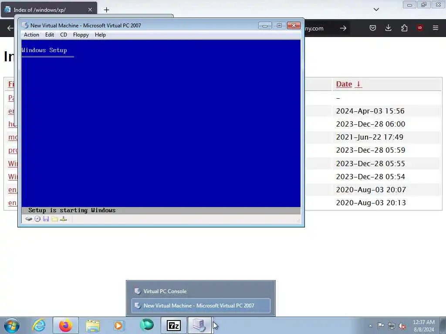Select the Index of /windows/xp/ Firefox tab
The image size is (446, 334).
coord(49,10)
